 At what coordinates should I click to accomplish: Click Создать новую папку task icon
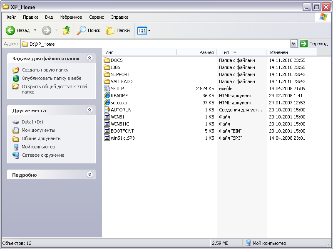(16, 70)
